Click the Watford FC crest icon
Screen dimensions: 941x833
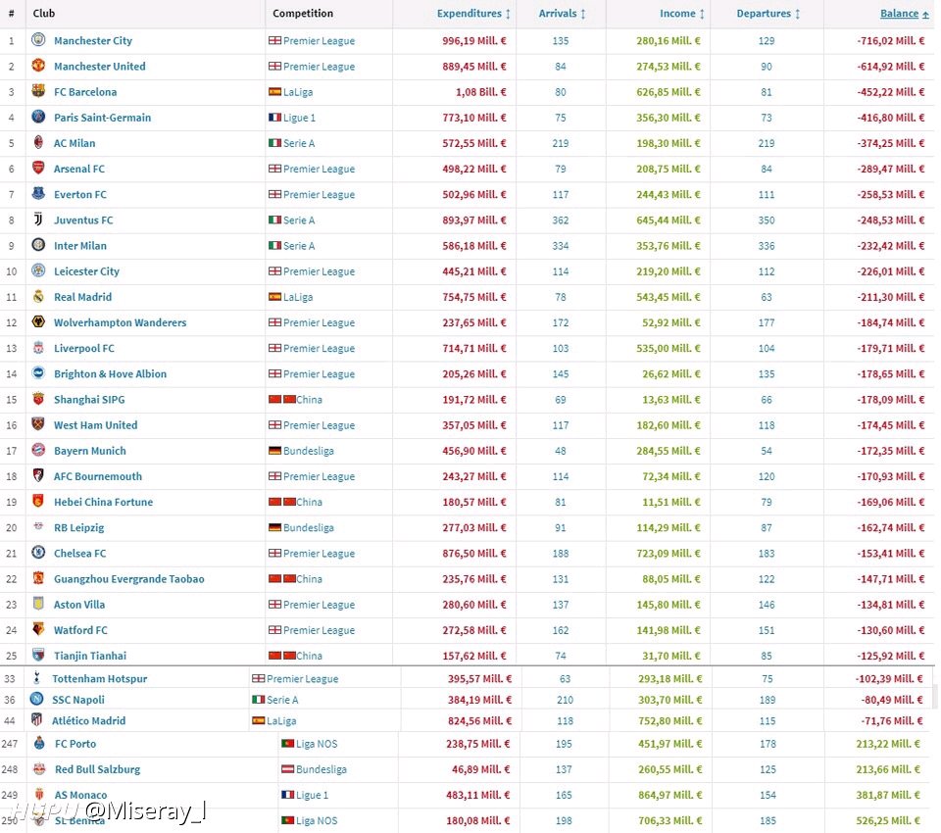tap(38, 629)
